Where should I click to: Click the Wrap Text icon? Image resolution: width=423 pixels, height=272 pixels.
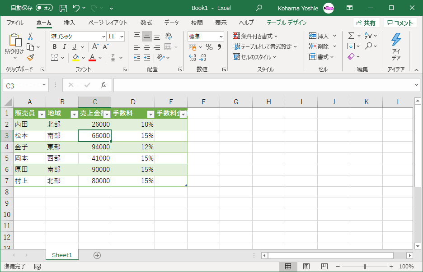pyautogui.click(x=168, y=36)
